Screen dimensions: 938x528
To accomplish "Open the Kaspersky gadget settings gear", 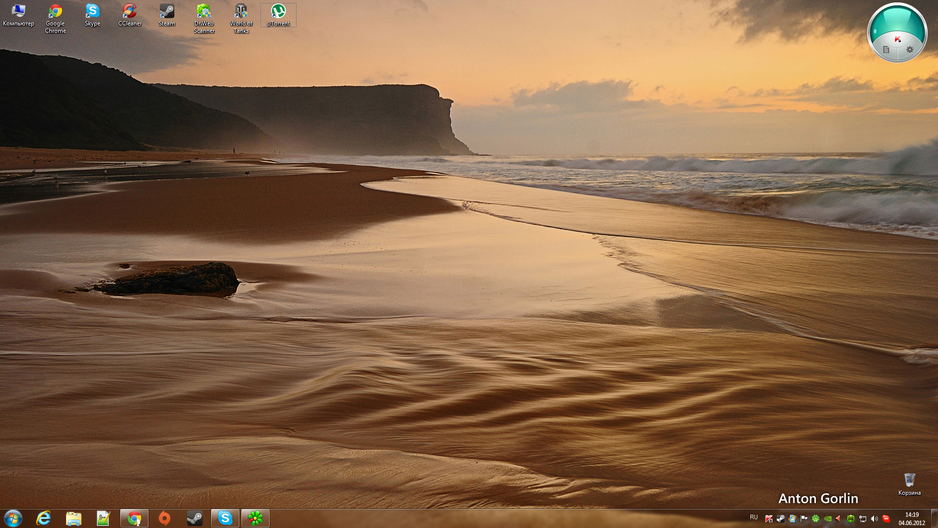I will (910, 49).
